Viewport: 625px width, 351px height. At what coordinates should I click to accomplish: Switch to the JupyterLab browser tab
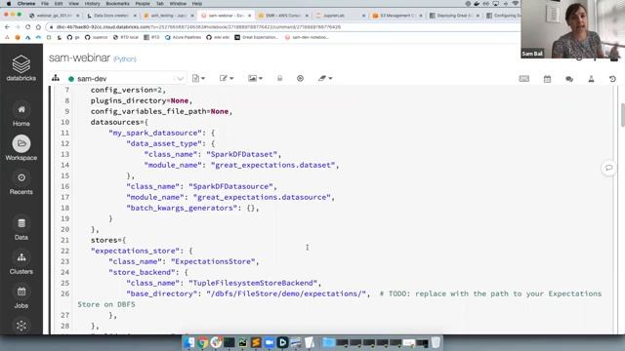[x=339, y=16]
